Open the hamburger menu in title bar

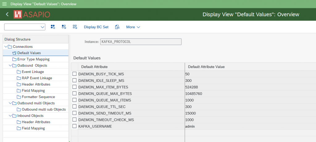(5, 4)
